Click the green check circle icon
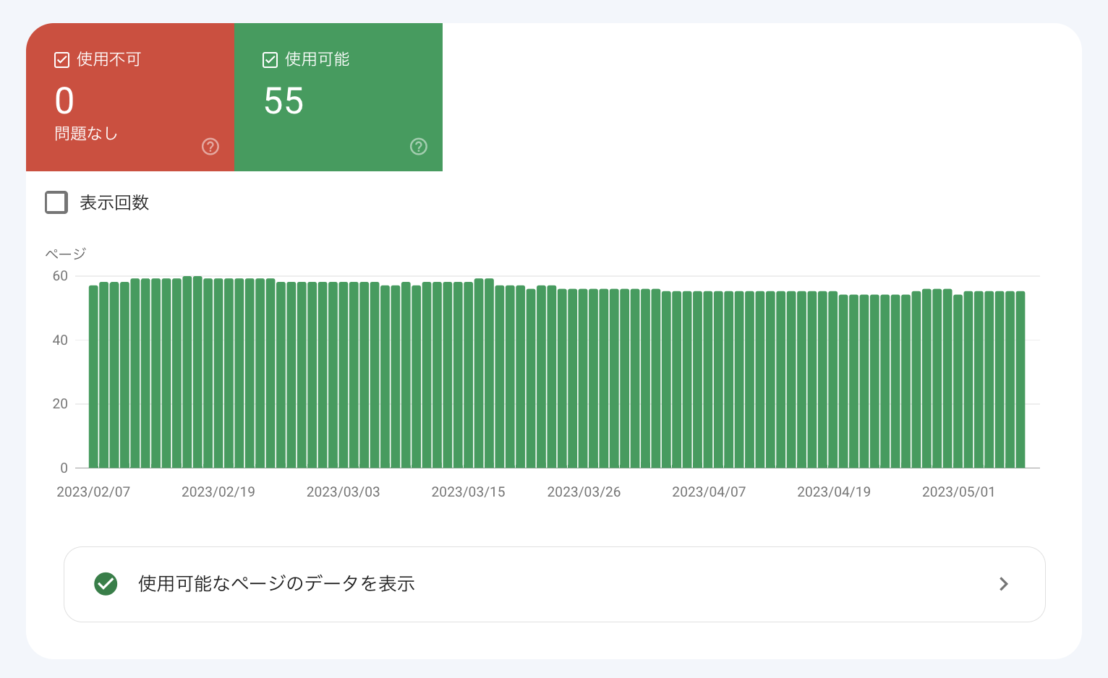 [x=106, y=584]
